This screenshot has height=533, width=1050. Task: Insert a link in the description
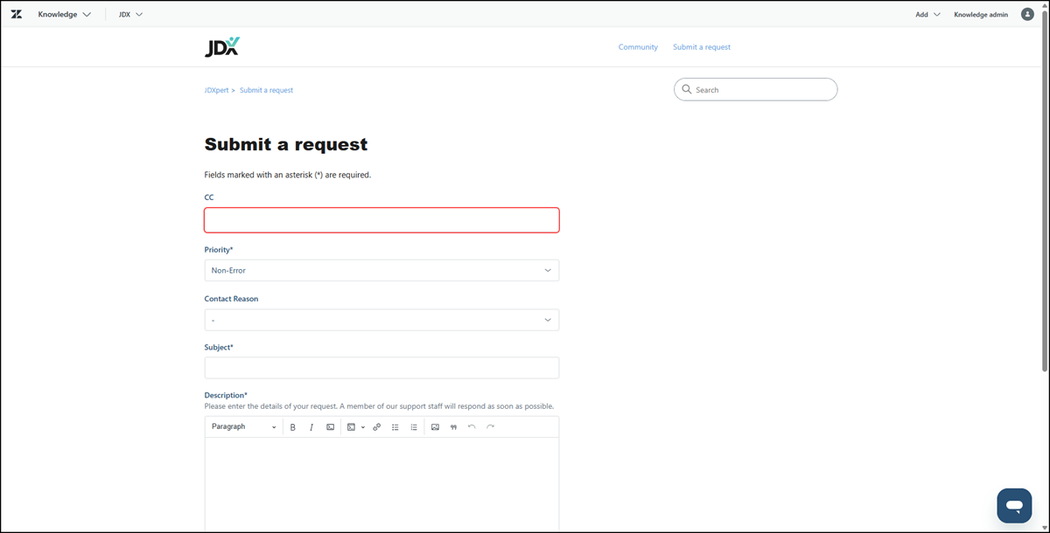(377, 427)
